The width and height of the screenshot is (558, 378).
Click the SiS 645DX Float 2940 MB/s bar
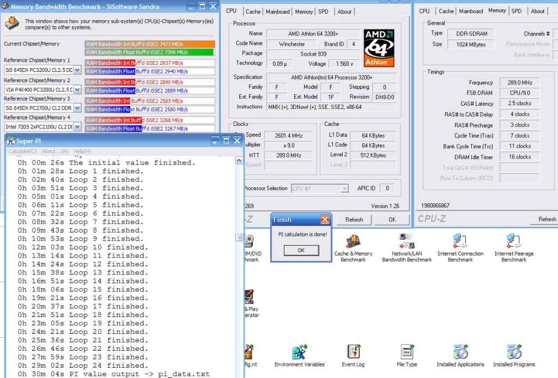[x=150, y=71]
